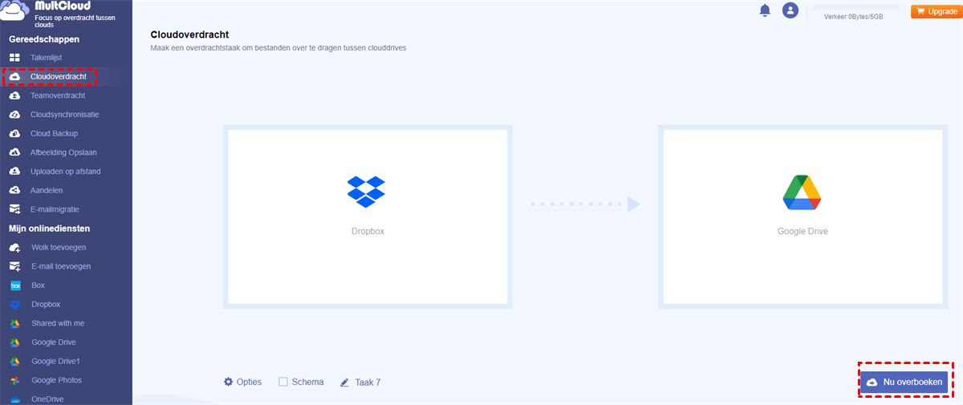
Task: Open Uploaden op afstand
Action: click(66, 172)
